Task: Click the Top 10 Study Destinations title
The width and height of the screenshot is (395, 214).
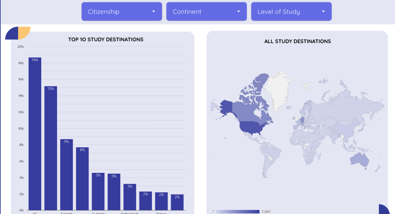Action: pos(106,40)
